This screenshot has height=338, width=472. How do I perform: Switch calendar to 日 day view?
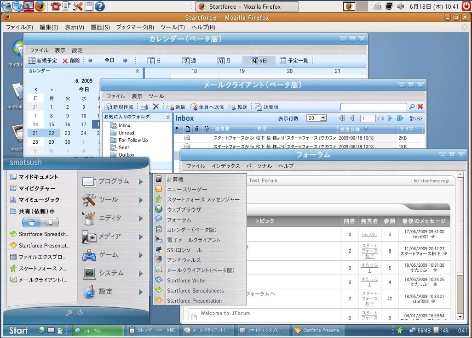pyautogui.click(x=154, y=61)
